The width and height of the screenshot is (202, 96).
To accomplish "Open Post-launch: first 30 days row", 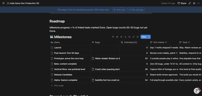I will 67,53.
